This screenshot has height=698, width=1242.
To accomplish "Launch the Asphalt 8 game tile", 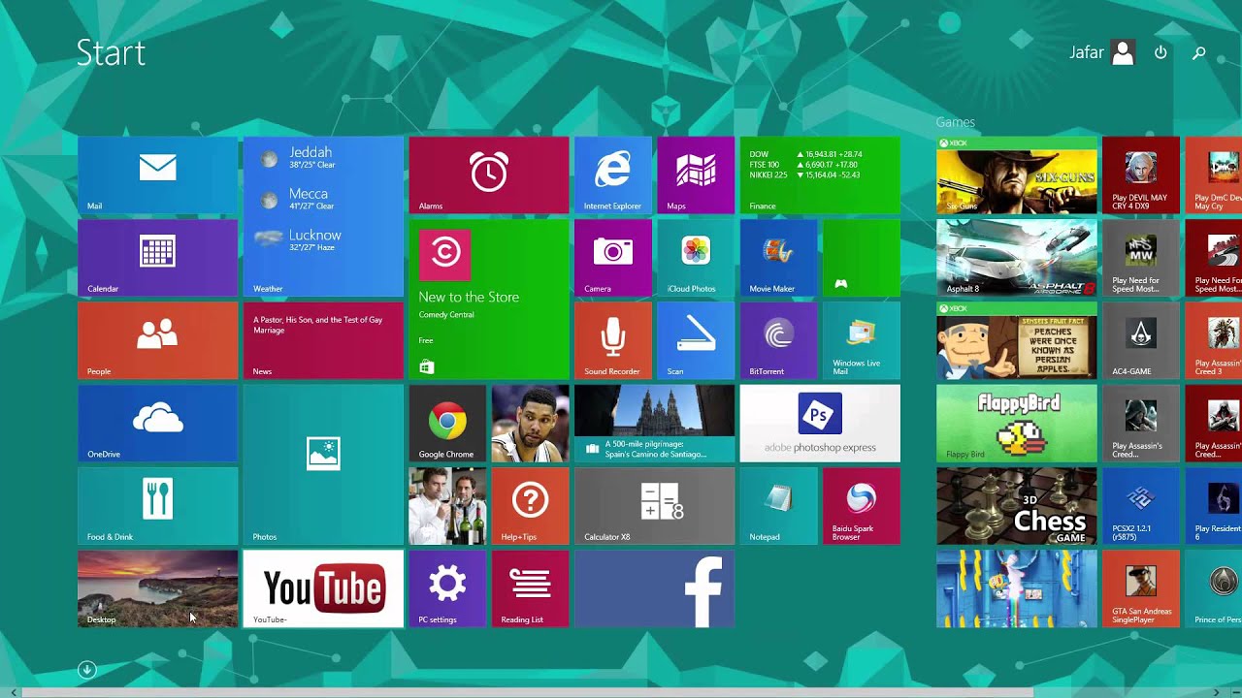I will (1017, 258).
